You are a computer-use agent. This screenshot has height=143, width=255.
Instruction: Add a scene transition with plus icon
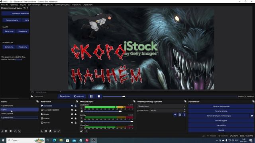pyautogui.click(x=175, y=115)
